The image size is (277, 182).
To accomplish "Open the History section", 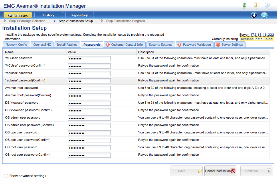I will pyautogui.click(x=49, y=15).
